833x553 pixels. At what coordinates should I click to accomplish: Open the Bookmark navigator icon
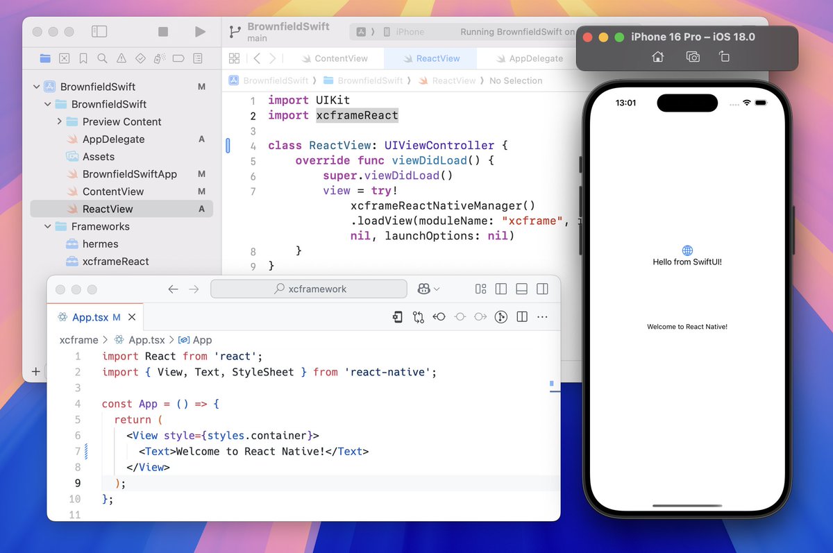click(83, 58)
